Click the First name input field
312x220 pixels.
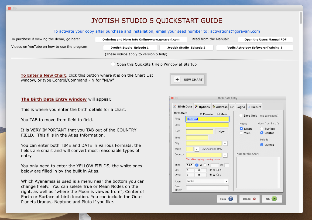point(207,119)
